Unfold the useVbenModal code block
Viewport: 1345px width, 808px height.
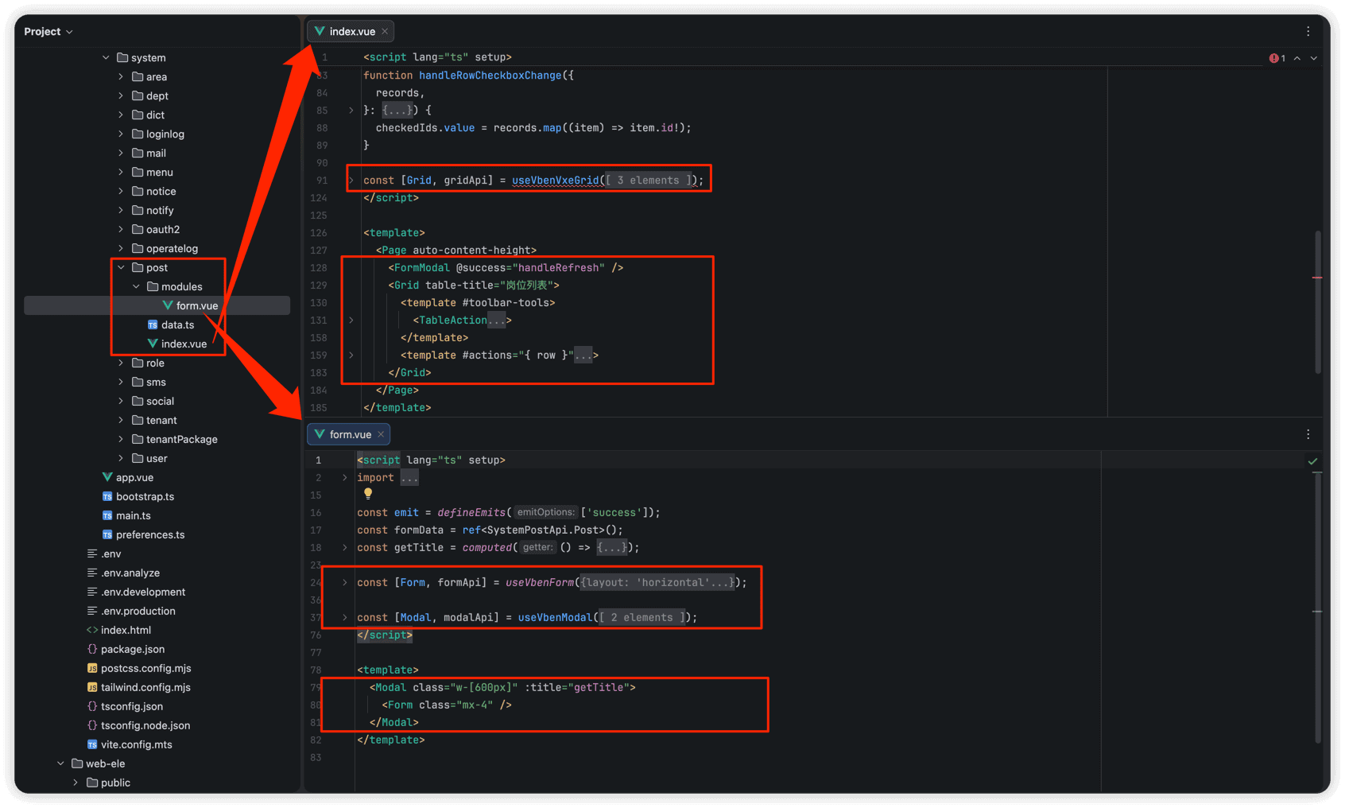click(x=344, y=618)
